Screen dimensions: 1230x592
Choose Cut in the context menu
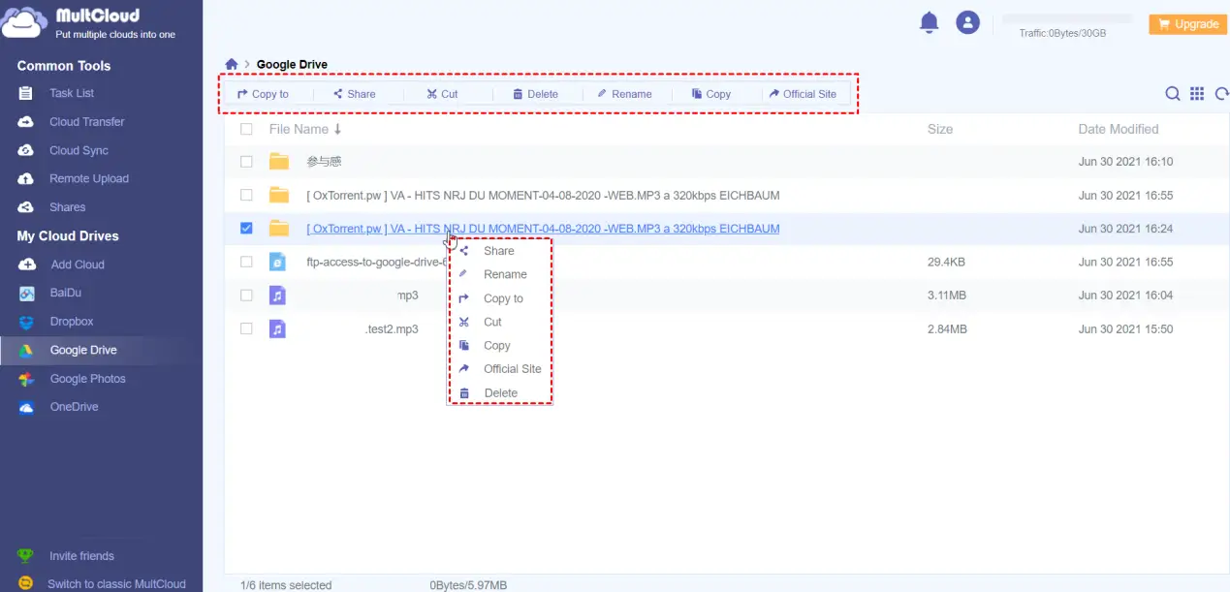pyautogui.click(x=492, y=322)
